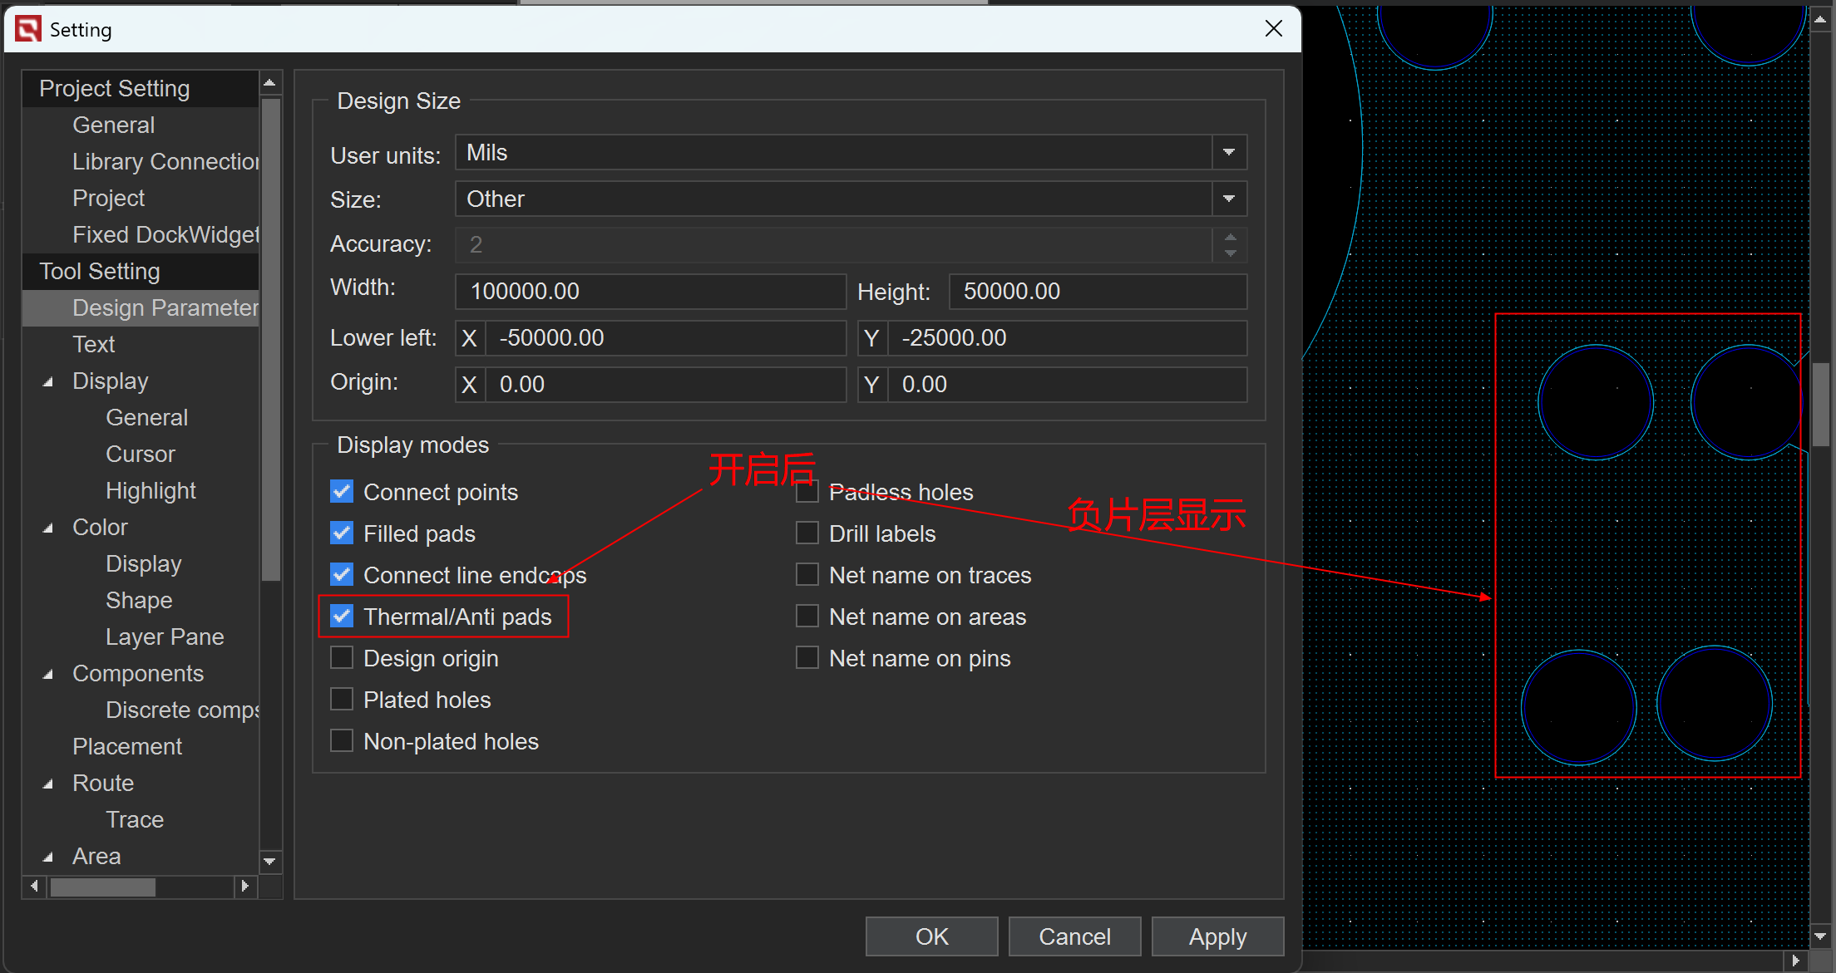Viewport: 1836px width, 973px height.
Task: Collapse the Display tree node
Action: 48,381
